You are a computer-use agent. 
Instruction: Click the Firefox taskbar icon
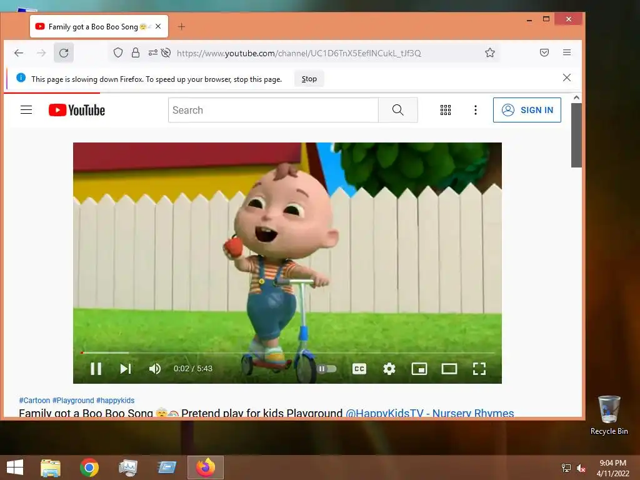[x=205, y=467]
